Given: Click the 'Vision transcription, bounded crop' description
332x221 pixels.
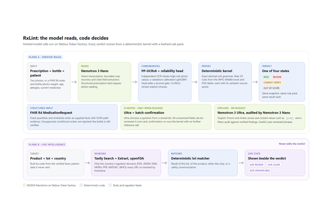Looking at the screenshot, I should [x=101, y=81].
